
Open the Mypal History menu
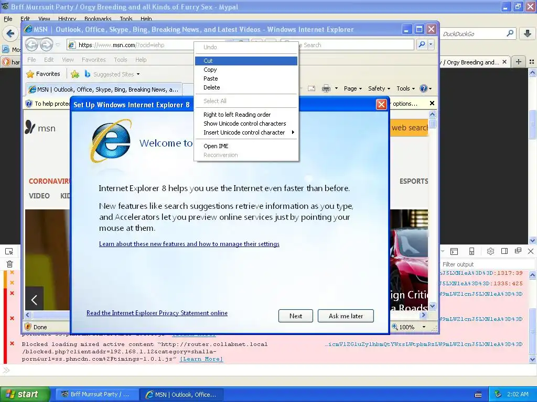67,19
